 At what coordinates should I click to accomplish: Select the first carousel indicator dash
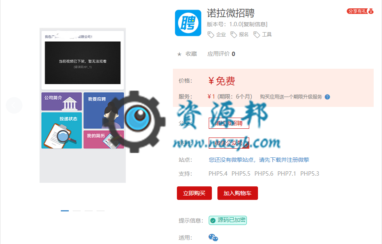click(x=65, y=211)
